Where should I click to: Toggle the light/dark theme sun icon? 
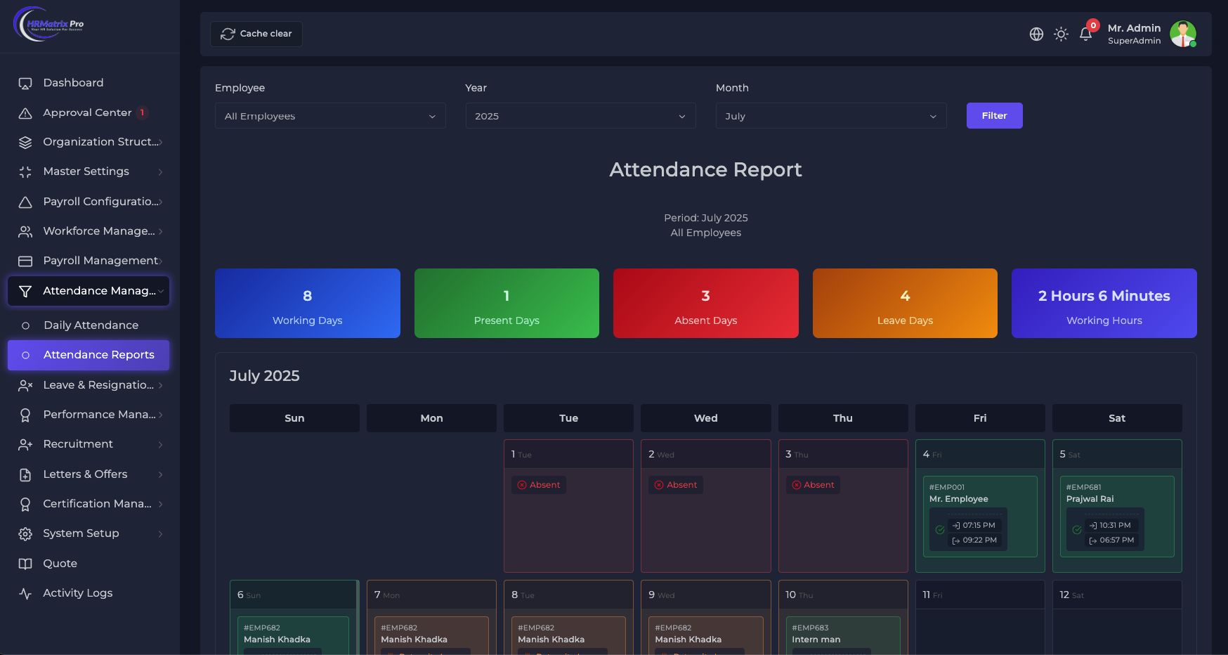pos(1061,34)
